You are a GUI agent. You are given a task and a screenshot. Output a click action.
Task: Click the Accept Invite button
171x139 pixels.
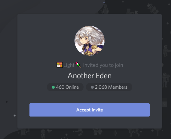click(90, 110)
